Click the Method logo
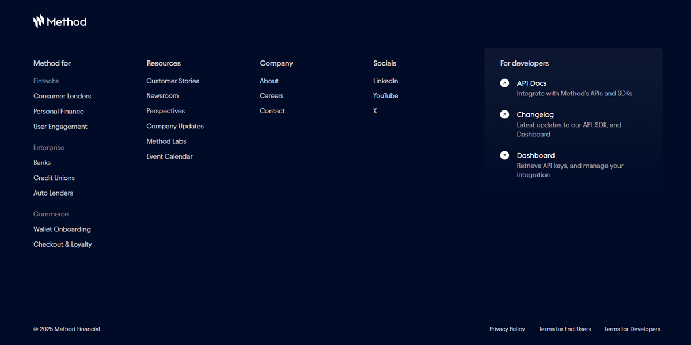Image resolution: width=691 pixels, height=345 pixels. 60,22
